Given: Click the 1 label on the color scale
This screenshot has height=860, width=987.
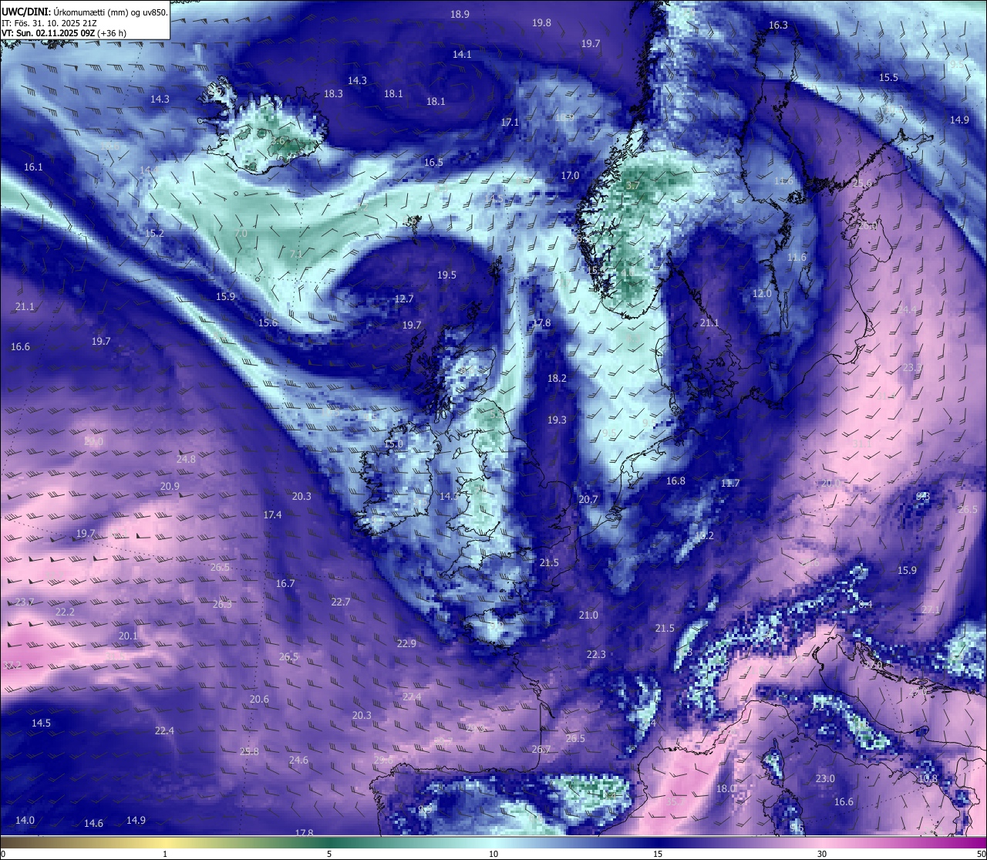Looking at the screenshot, I should (x=165, y=854).
